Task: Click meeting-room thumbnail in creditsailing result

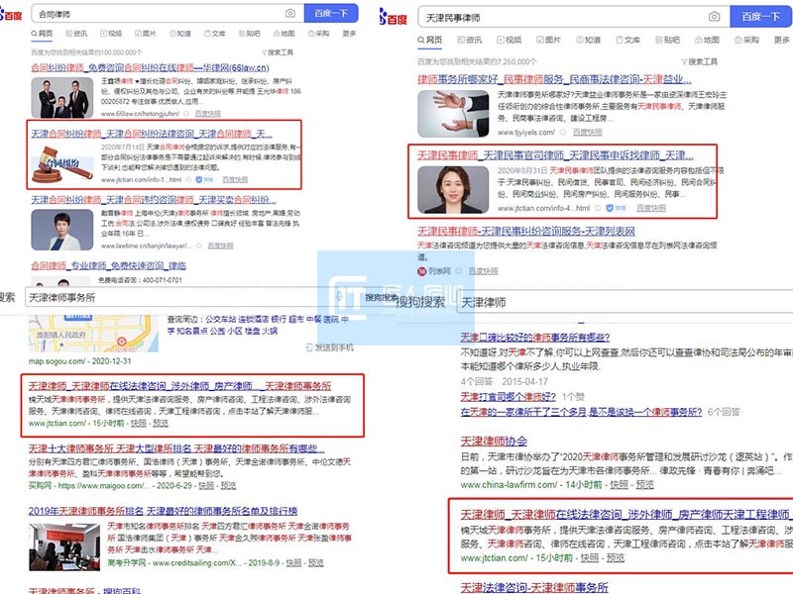Action: (64, 547)
